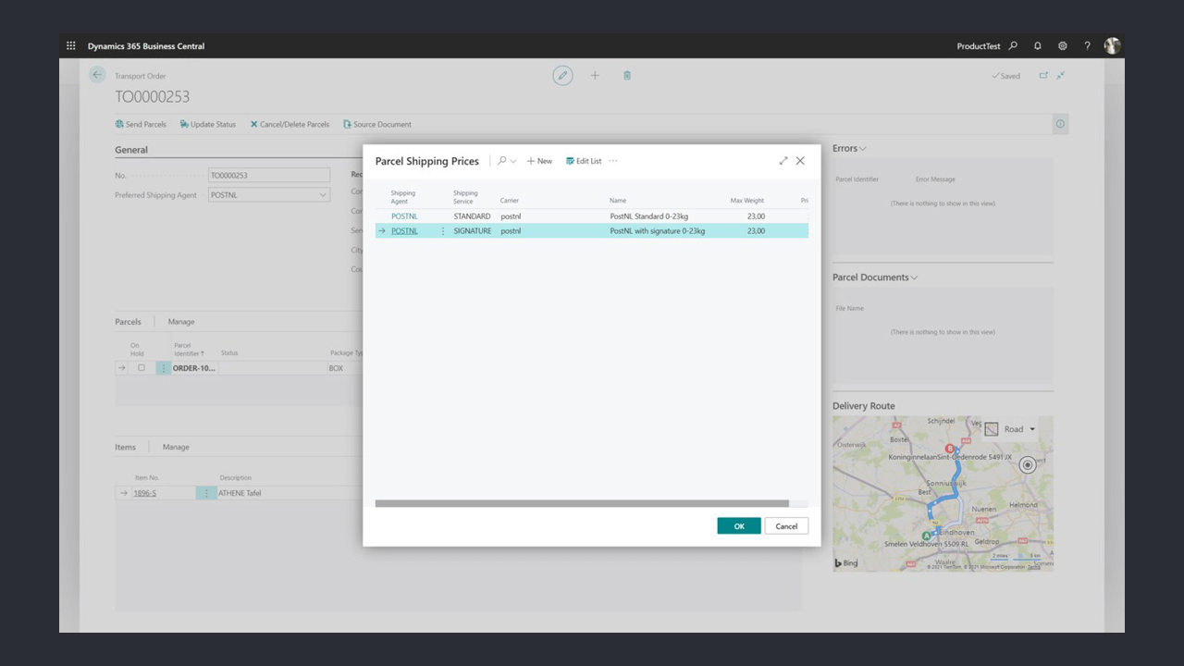This screenshot has height=666, width=1184.
Task: Click the Name column header
Action: [x=618, y=201]
